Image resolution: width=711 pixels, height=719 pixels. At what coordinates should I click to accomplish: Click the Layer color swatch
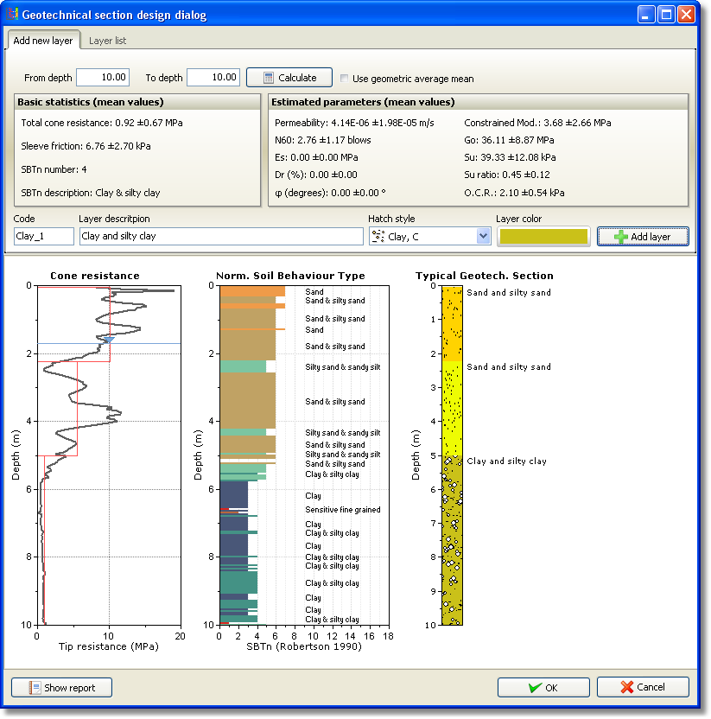click(x=543, y=235)
